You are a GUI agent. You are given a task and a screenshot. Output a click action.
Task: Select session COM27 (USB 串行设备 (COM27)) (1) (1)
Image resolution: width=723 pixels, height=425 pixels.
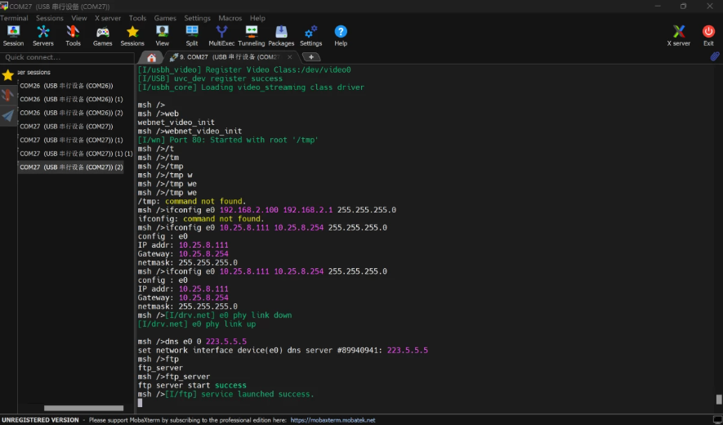(x=76, y=153)
